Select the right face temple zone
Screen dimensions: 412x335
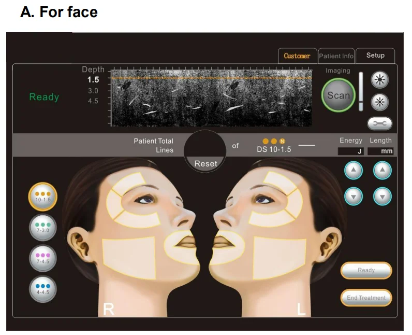(x=114, y=204)
